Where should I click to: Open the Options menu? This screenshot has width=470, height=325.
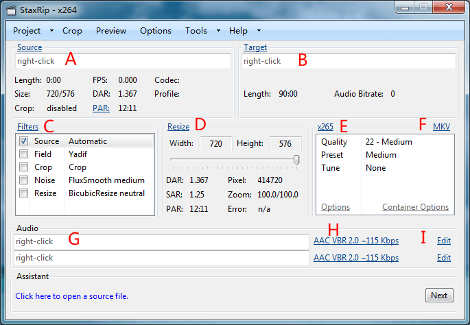pos(156,31)
